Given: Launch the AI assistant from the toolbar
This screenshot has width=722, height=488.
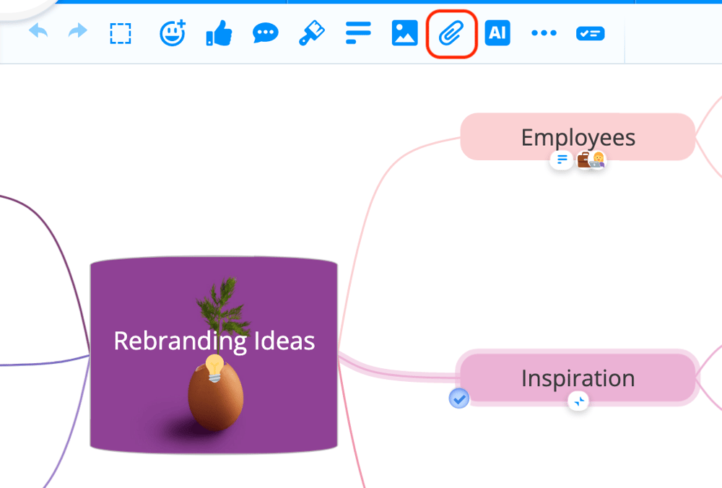Looking at the screenshot, I should click(497, 33).
